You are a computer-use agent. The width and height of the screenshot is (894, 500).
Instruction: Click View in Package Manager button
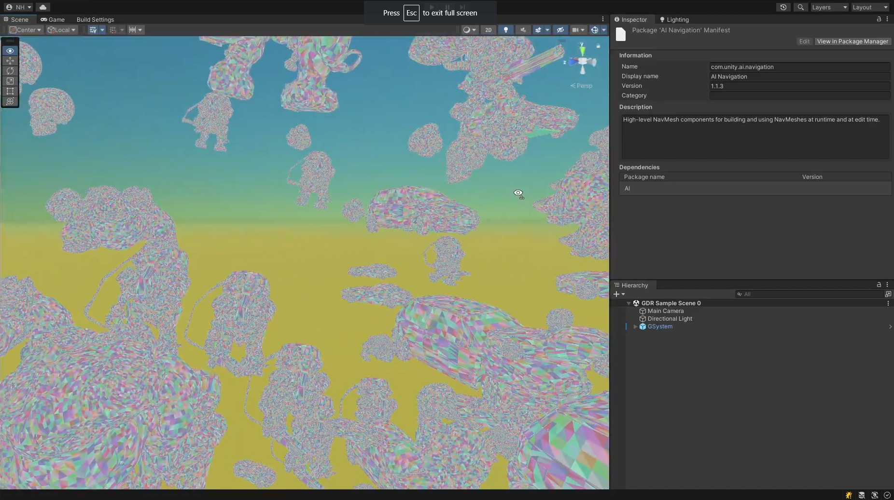click(x=852, y=41)
